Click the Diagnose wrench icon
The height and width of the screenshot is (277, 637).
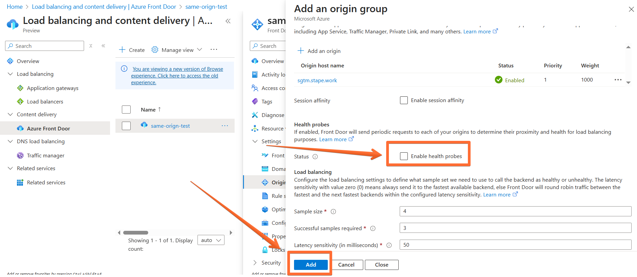pos(255,115)
